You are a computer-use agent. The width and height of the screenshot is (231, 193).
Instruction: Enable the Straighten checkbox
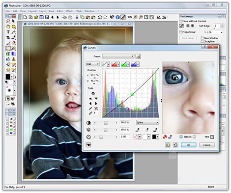coord(202,41)
